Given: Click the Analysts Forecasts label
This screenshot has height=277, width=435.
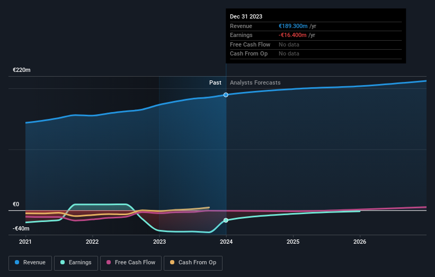Looking at the screenshot, I should pyautogui.click(x=255, y=82).
